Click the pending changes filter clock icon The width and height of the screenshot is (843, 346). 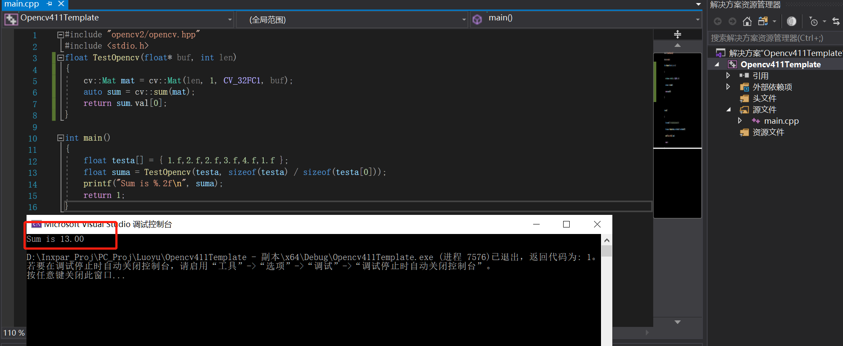(x=813, y=21)
